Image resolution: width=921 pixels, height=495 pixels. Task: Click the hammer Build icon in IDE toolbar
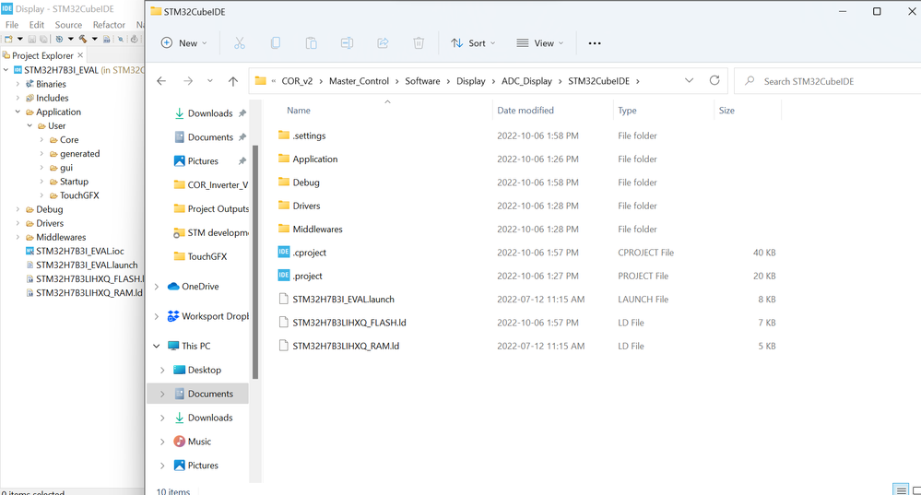coord(83,40)
